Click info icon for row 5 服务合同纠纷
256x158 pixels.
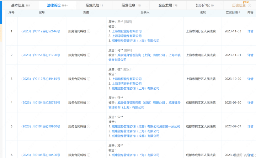coord(89,126)
